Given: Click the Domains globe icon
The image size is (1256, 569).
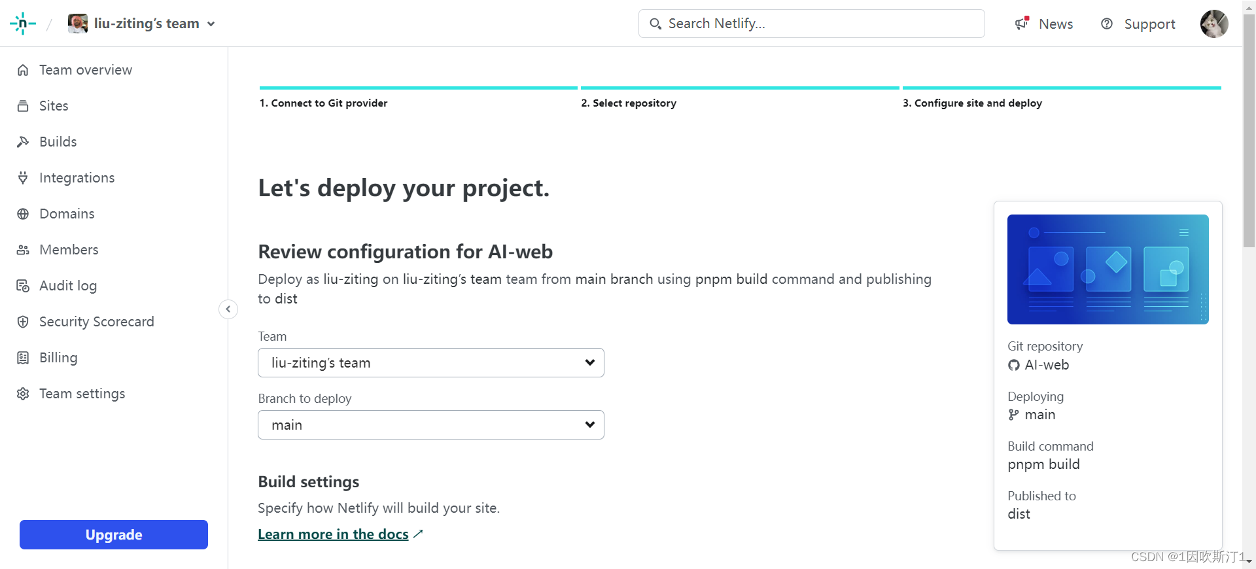Looking at the screenshot, I should point(23,214).
